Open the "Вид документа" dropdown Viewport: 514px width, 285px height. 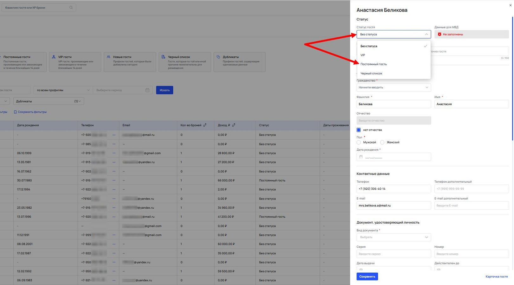pyautogui.click(x=426, y=237)
